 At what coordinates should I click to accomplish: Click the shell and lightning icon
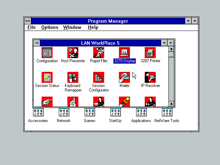pyautogui.click(x=124, y=102)
